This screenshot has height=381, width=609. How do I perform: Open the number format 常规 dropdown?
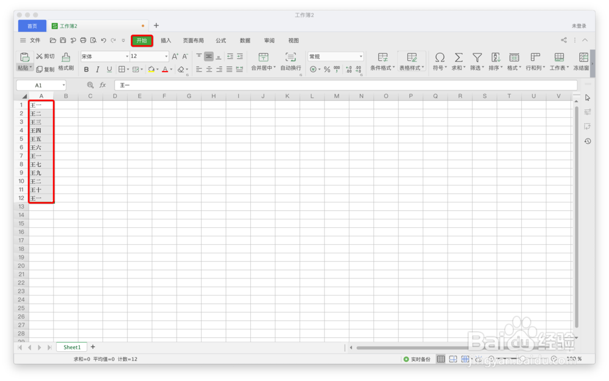click(x=361, y=57)
